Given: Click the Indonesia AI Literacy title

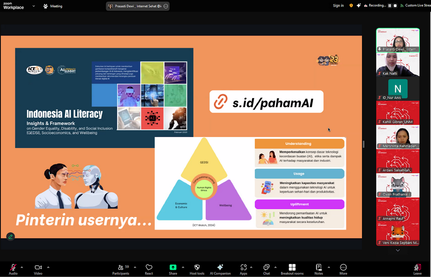Looking at the screenshot, I should pos(65,114).
